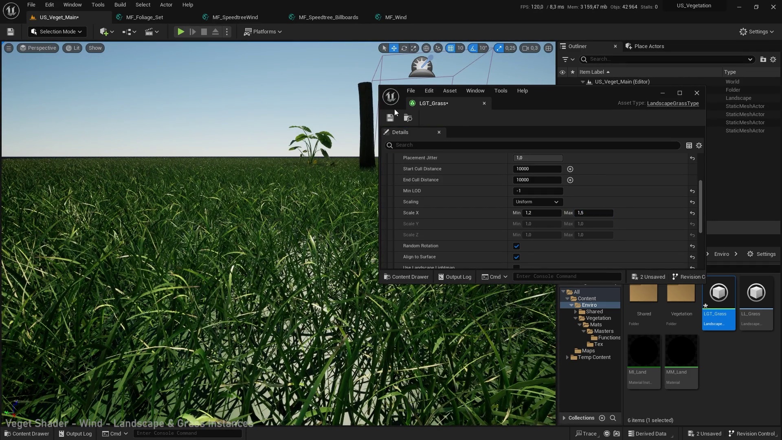This screenshot has height=440, width=782.
Task: Add folder icon in Outliner
Action: [763, 59]
